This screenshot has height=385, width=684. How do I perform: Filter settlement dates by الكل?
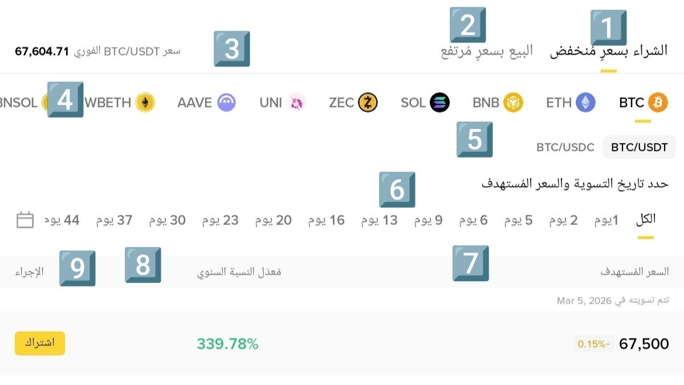tap(645, 220)
